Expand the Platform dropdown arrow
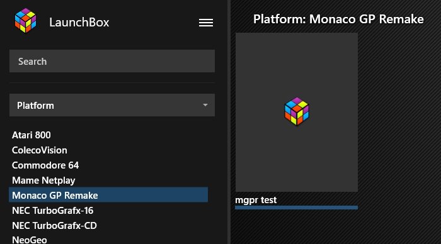Viewport: 441px width, 244px height. [x=205, y=105]
